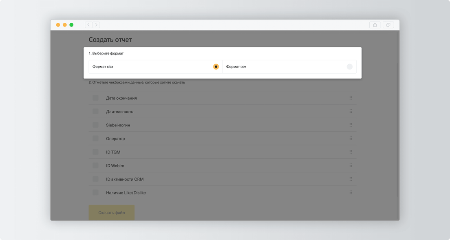Click the ID активности CRM label
This screenshot has height=240, width=450.
(125, 179)
